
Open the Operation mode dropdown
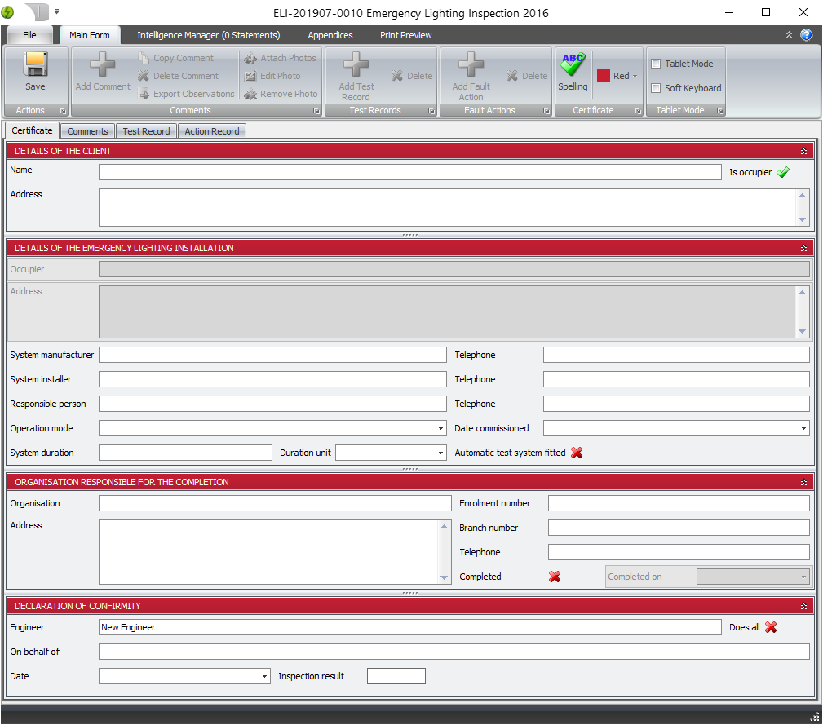tap(440, 429)
